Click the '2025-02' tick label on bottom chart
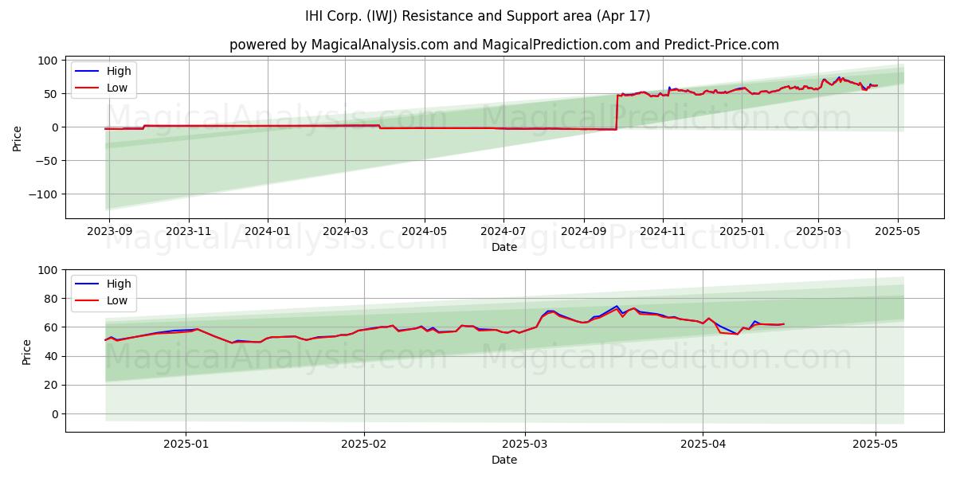The width and height of the screenshot is (956, 478). [x=364, y=445]
